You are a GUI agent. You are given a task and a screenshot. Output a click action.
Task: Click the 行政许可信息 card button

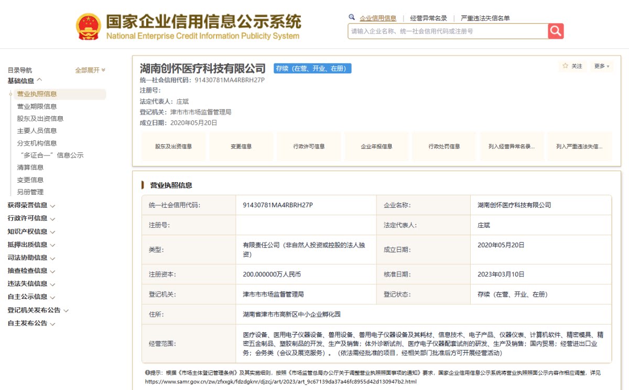click(309, 147)
